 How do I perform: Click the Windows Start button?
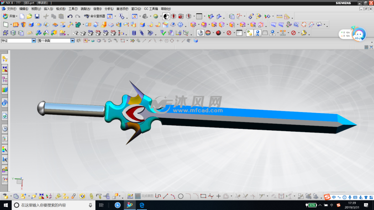coord(6,205)
